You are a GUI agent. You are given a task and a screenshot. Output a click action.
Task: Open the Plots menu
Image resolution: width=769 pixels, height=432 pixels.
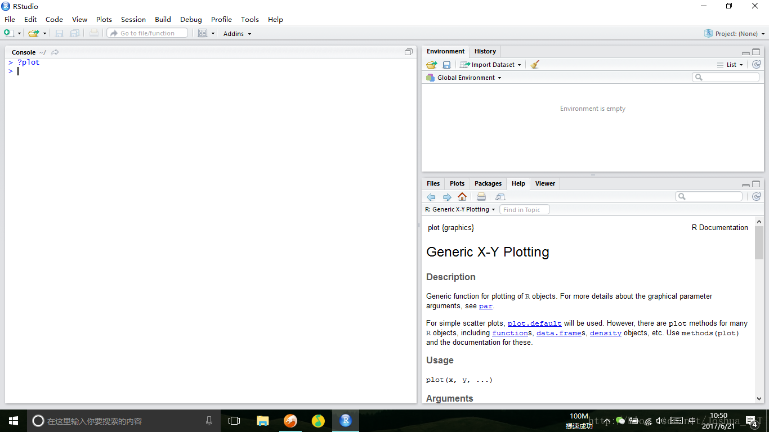104,19
